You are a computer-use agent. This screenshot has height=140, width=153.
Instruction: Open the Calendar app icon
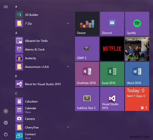pos(19,110)
